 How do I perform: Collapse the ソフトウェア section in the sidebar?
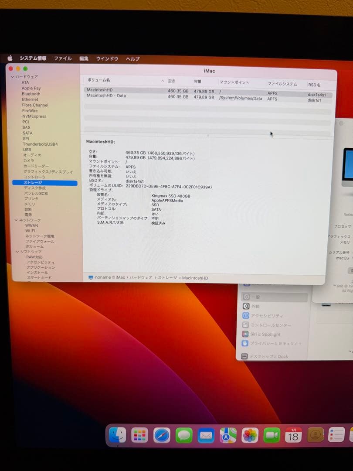[x=17, y=252]
